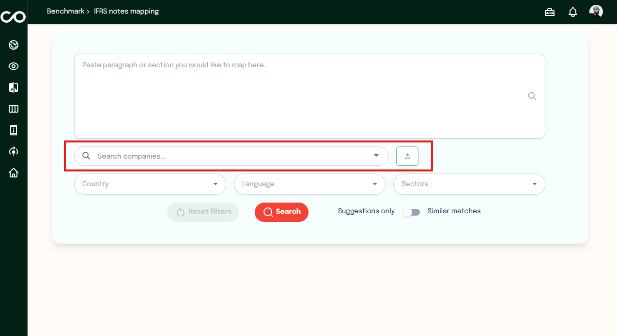Select the side-by-side compare icon in sidebar

point(14,88)
